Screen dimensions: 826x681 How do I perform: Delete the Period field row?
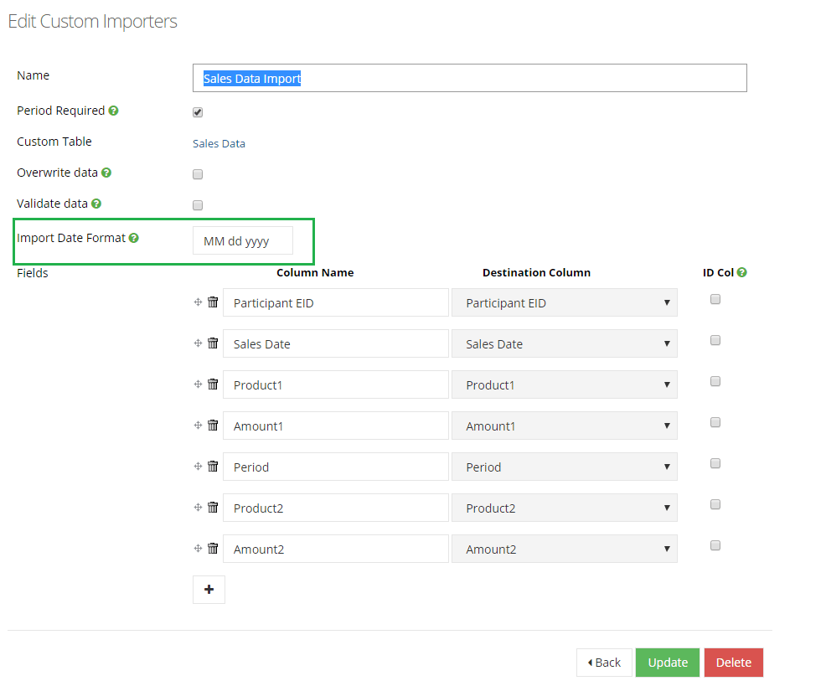pos(213,466)
